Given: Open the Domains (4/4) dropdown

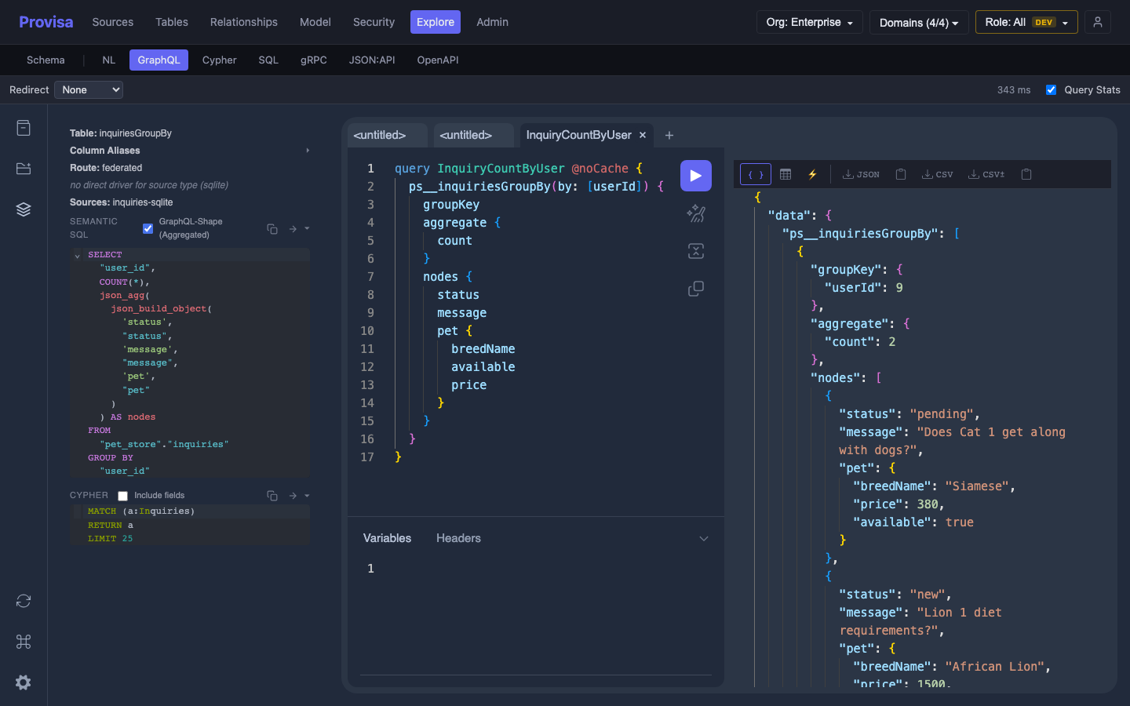Looking at the screenshot, I should (x=918, y=22).
